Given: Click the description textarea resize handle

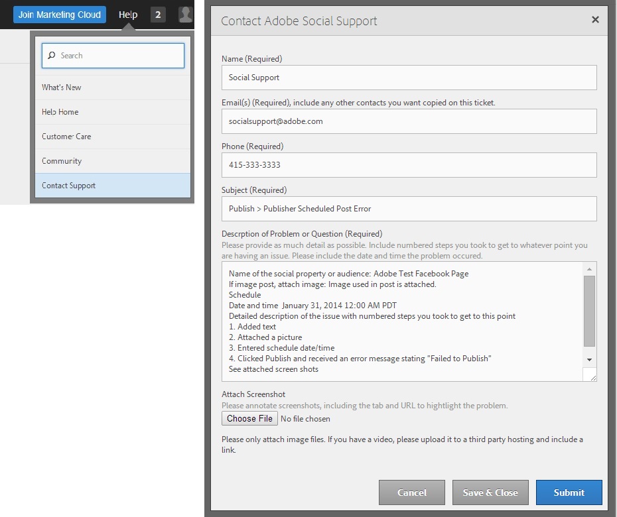Looking at the screenshot, I should (x=592, y=376).
